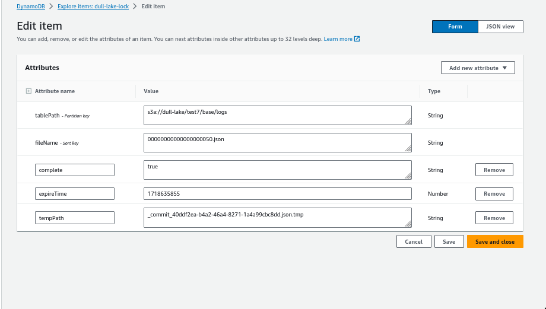The width and height of the screenshot is (546, 309).
Task: Open the Learn more link
Action: [338, 39]
